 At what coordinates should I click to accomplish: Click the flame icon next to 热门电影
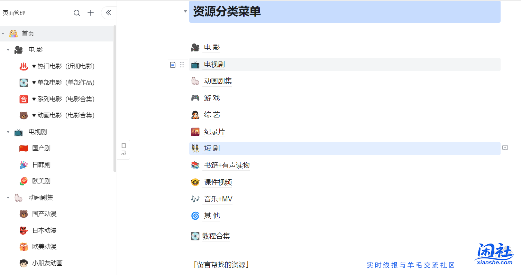pos(24,66)
